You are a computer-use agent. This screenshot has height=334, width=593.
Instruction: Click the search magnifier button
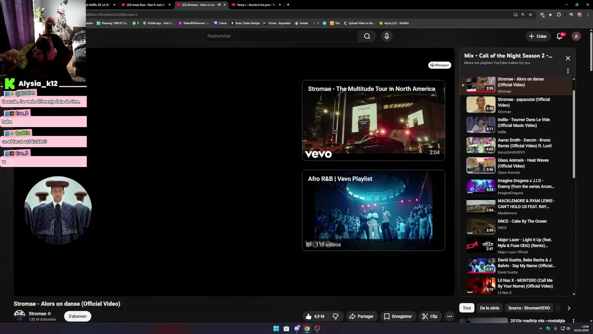pyautogui.click(x=367, y=36)
